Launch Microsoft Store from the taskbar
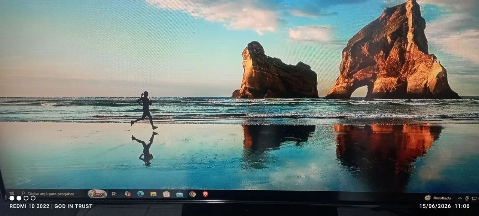 click(x=166, y=194)
